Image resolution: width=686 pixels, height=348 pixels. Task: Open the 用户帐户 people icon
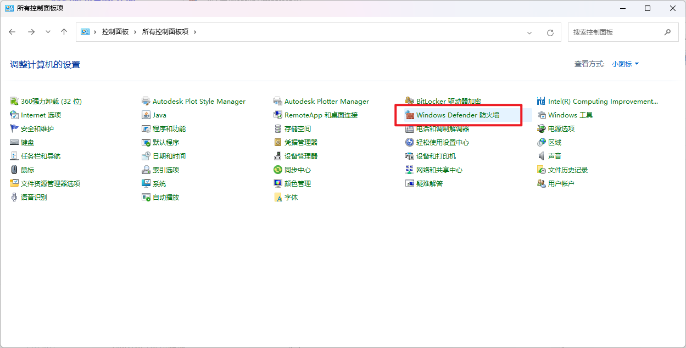tap(542, 183)
